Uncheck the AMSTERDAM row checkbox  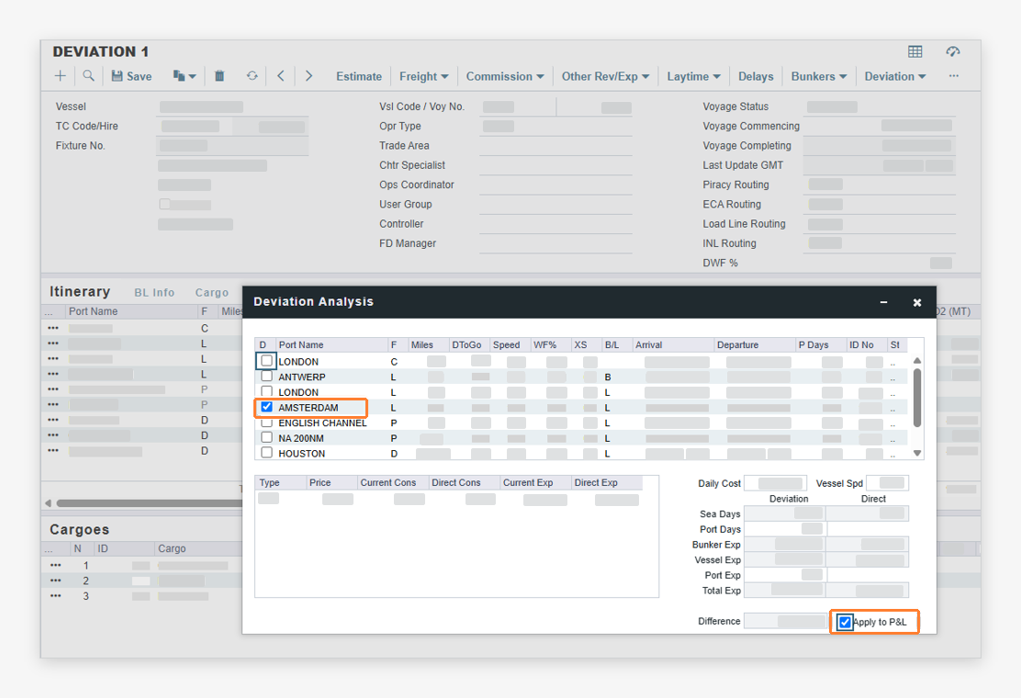coord(266,407)
